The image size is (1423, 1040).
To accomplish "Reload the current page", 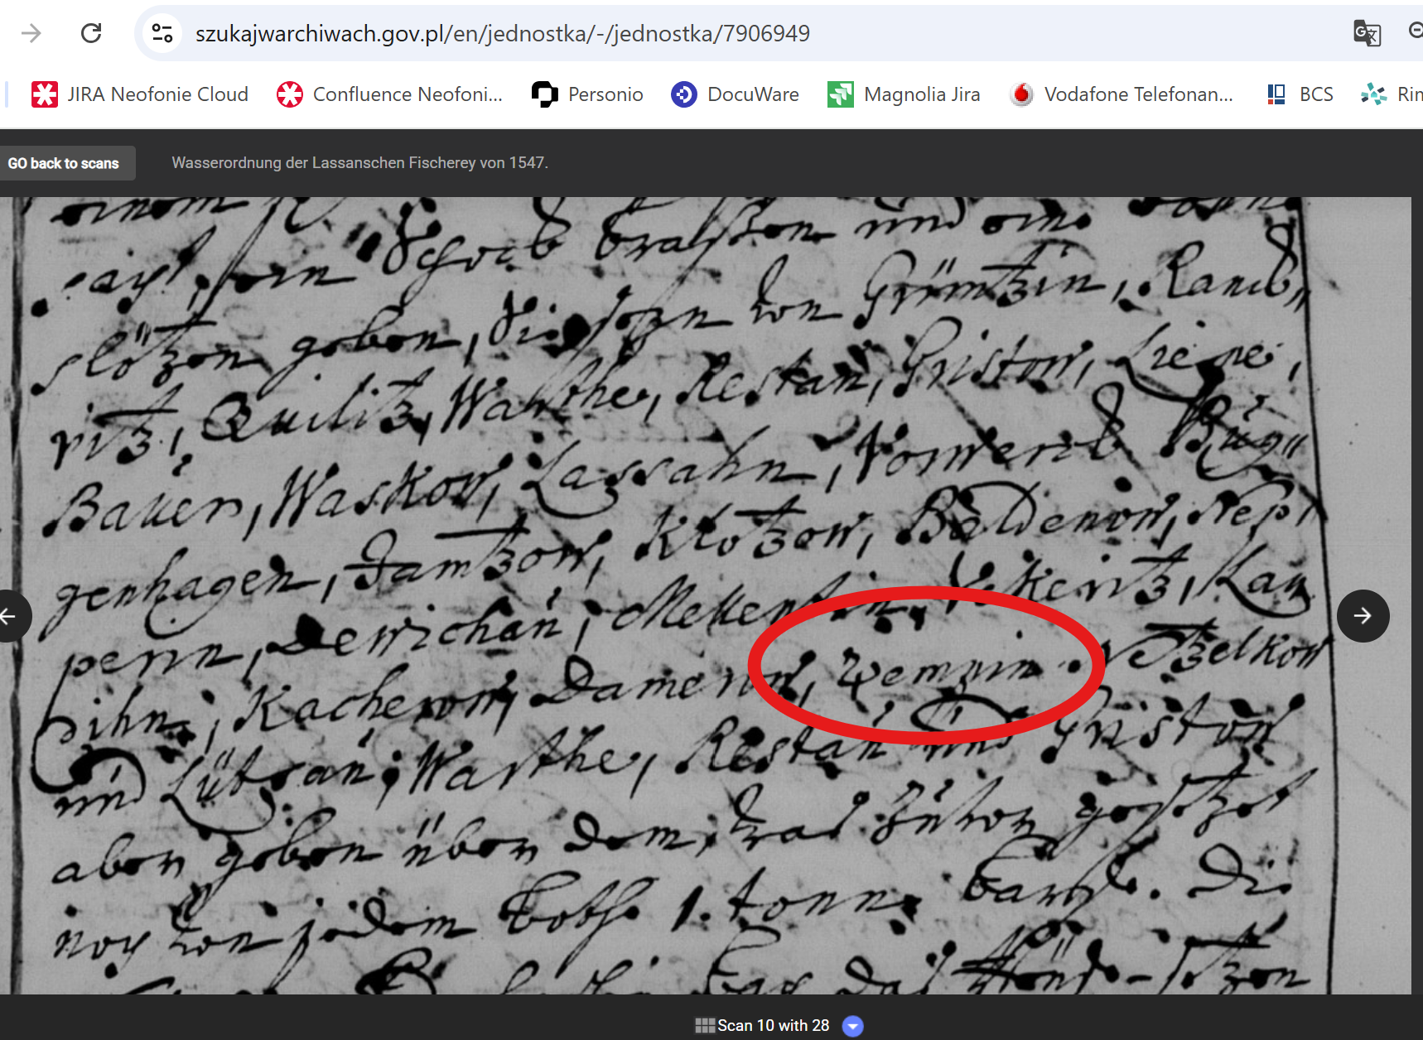I will pos(91,33).
